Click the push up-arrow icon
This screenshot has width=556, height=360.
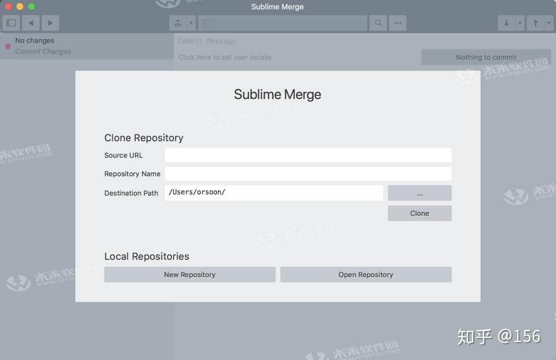(x=535, y=23)
